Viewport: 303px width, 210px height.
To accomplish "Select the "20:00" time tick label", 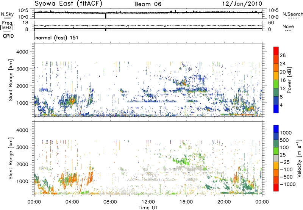I will (x=224, y=202).
